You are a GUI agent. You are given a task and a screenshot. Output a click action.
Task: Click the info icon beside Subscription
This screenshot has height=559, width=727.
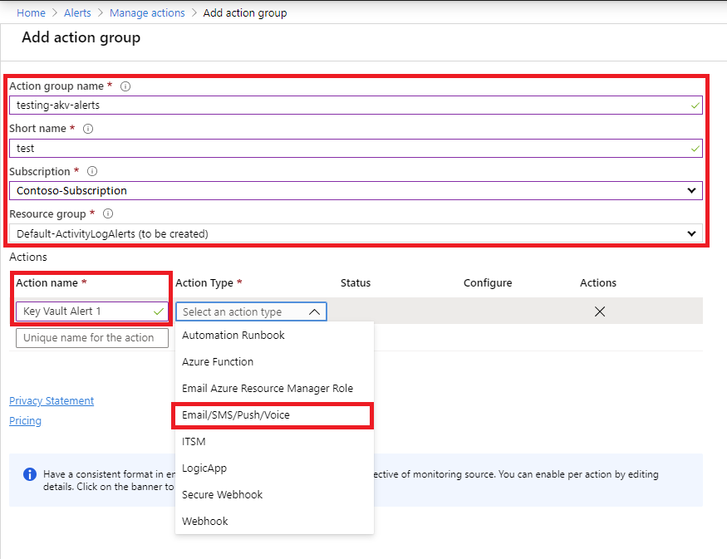pyautogui.click(x=91, y=171)
